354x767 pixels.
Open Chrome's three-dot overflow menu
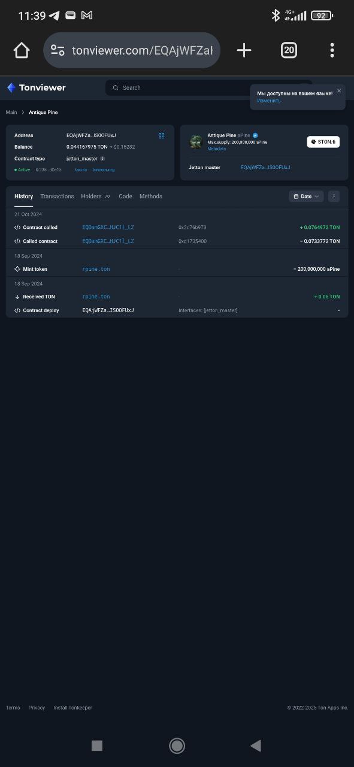coord(332,50)
